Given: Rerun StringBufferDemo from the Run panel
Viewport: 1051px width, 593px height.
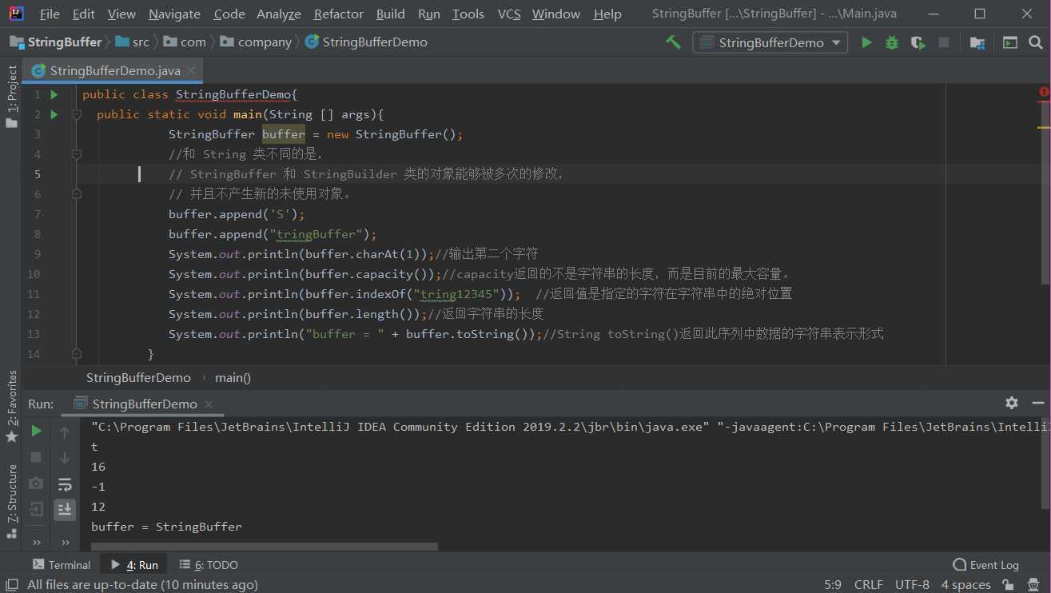Looking at the screenshot, I should pyautogui.click(x=36, y=432).
